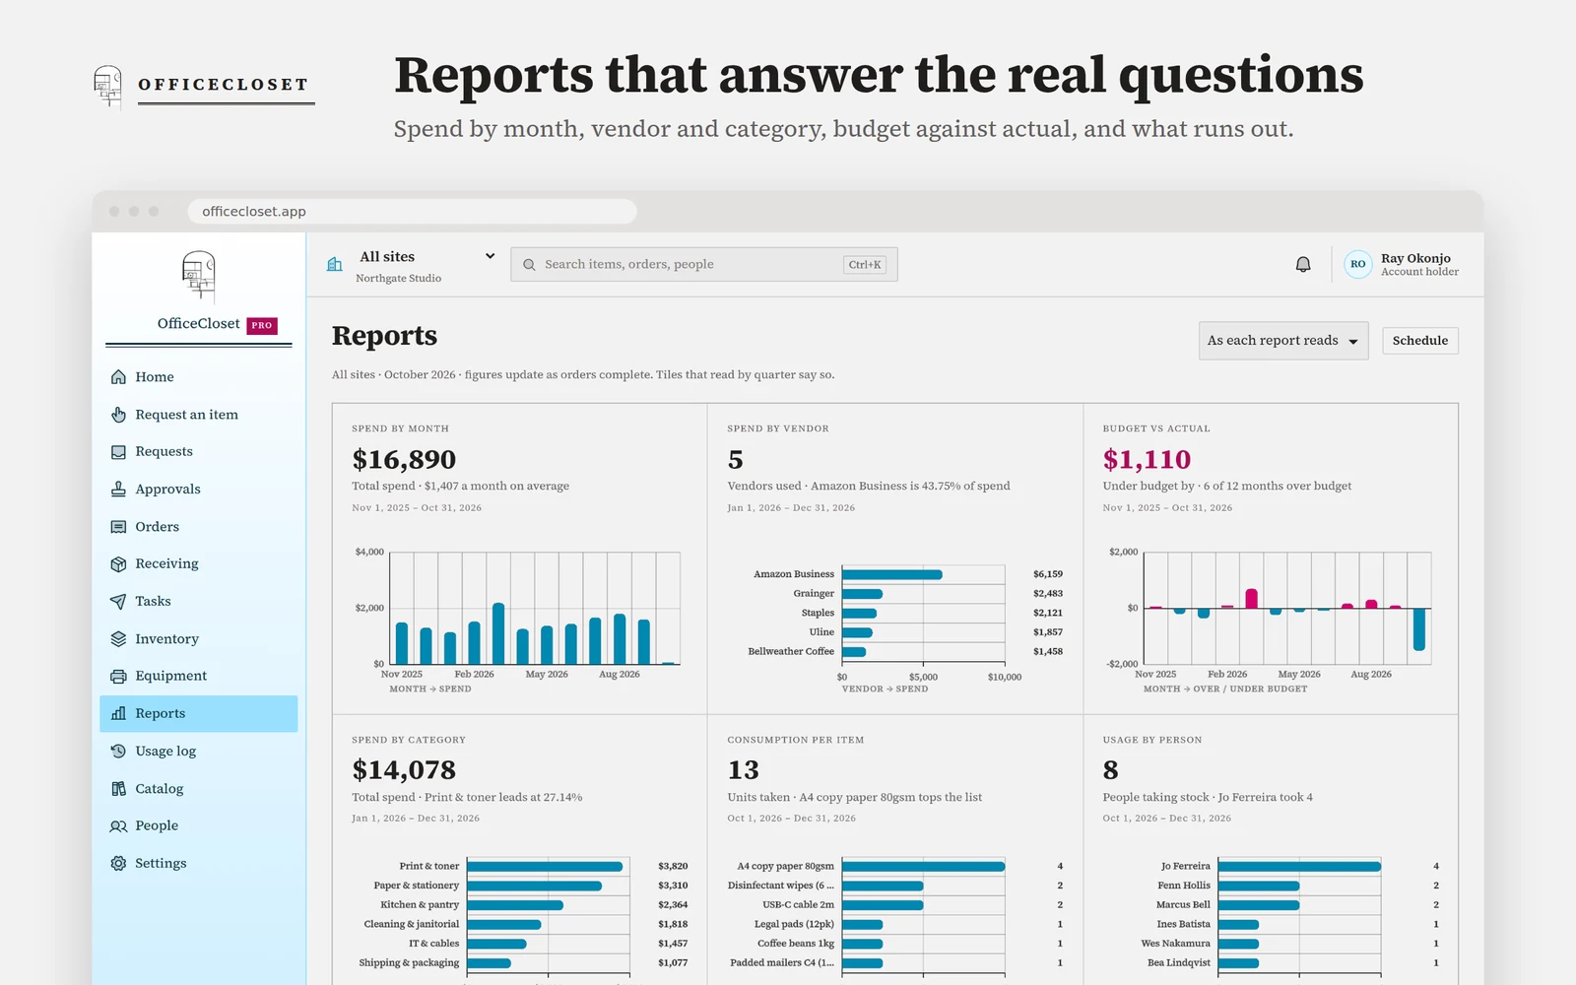This screenshot has width=1576, height=985.
Task: Click the A4 copy paper 80gsm bar
Action: click(924, 867)
